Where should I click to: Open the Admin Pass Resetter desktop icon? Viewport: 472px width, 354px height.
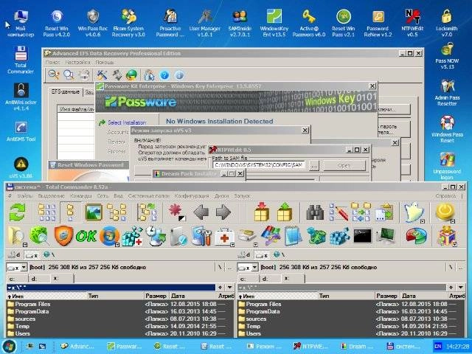(x=447, y=93)
